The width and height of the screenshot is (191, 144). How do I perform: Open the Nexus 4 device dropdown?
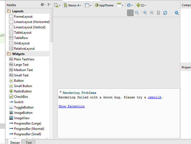(73, 5)
